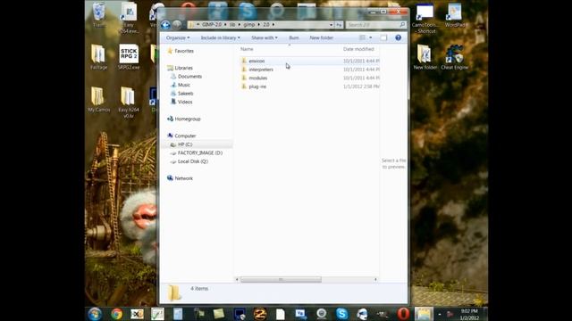Viewport: 572px width, 321px height.
Task: Click the modules folder icon
Action: click(x=244, y=78)
